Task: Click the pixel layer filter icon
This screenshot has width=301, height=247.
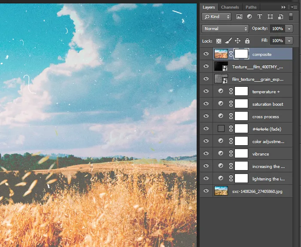Action: pyautogui.click(x=239, y=17)
